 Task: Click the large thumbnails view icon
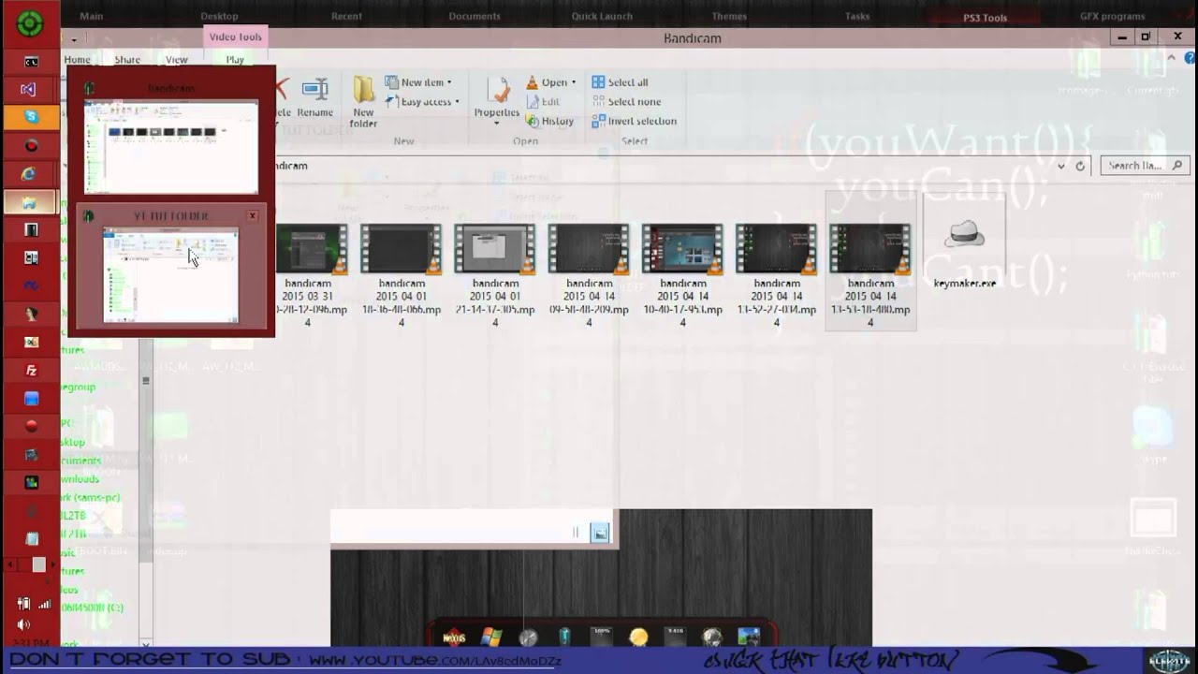(x=600, y=533)
